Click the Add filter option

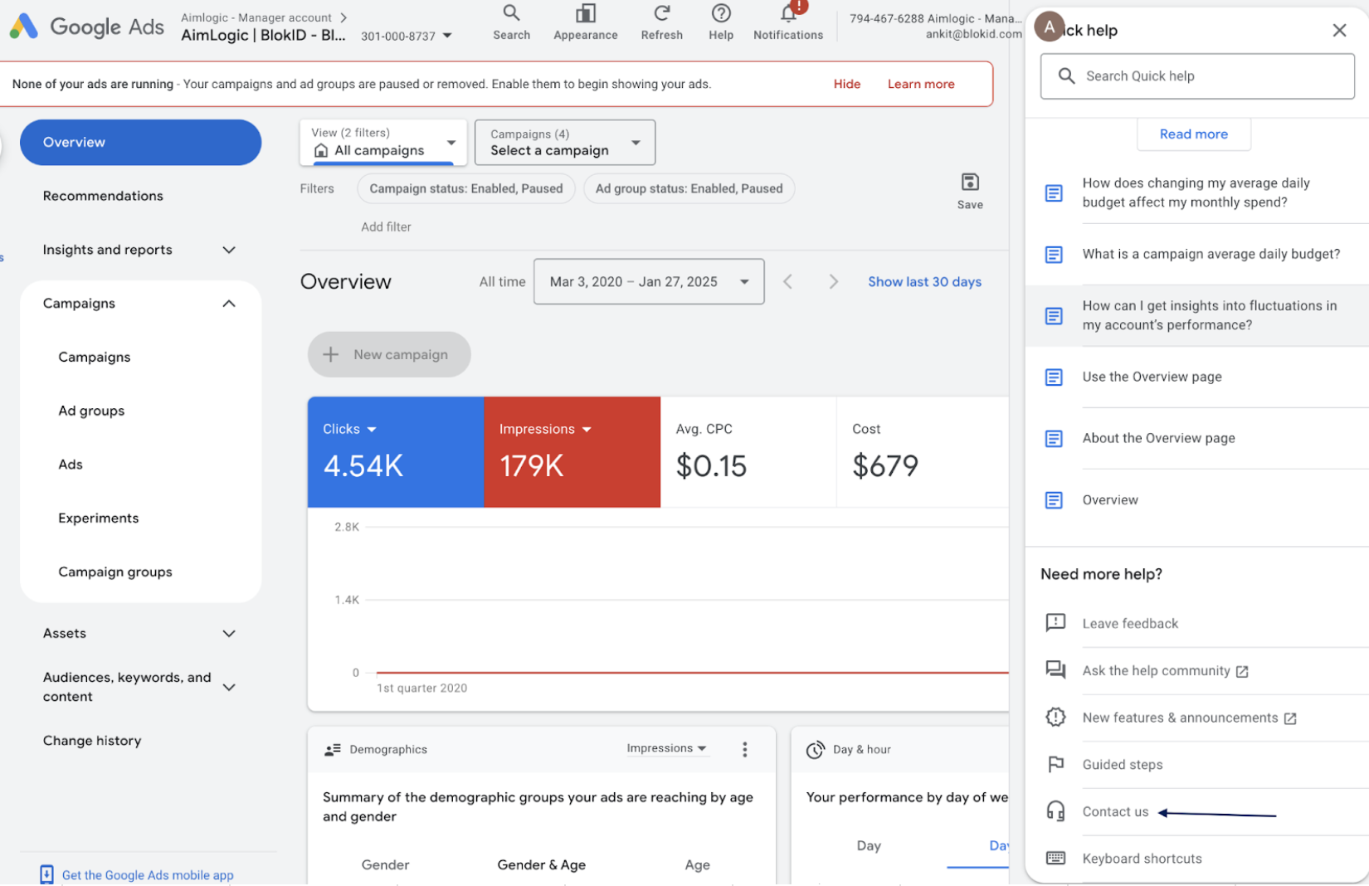pyautogui.click(x=386, y=226)
